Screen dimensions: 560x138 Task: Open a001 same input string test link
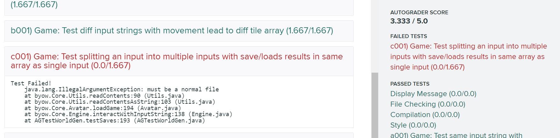pos(456,135)
